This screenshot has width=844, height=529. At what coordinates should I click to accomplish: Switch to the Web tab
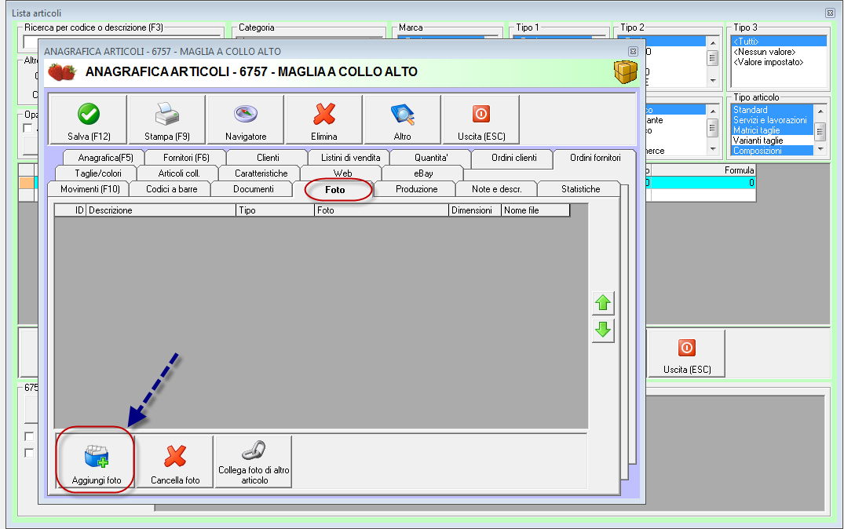(x=342, y=173)
